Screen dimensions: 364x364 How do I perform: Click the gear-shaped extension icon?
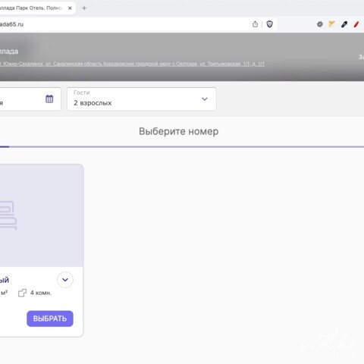(320, 24)
